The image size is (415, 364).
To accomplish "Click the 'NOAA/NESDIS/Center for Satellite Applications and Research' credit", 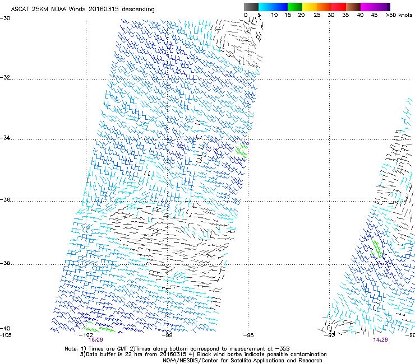I will point(242,361).
